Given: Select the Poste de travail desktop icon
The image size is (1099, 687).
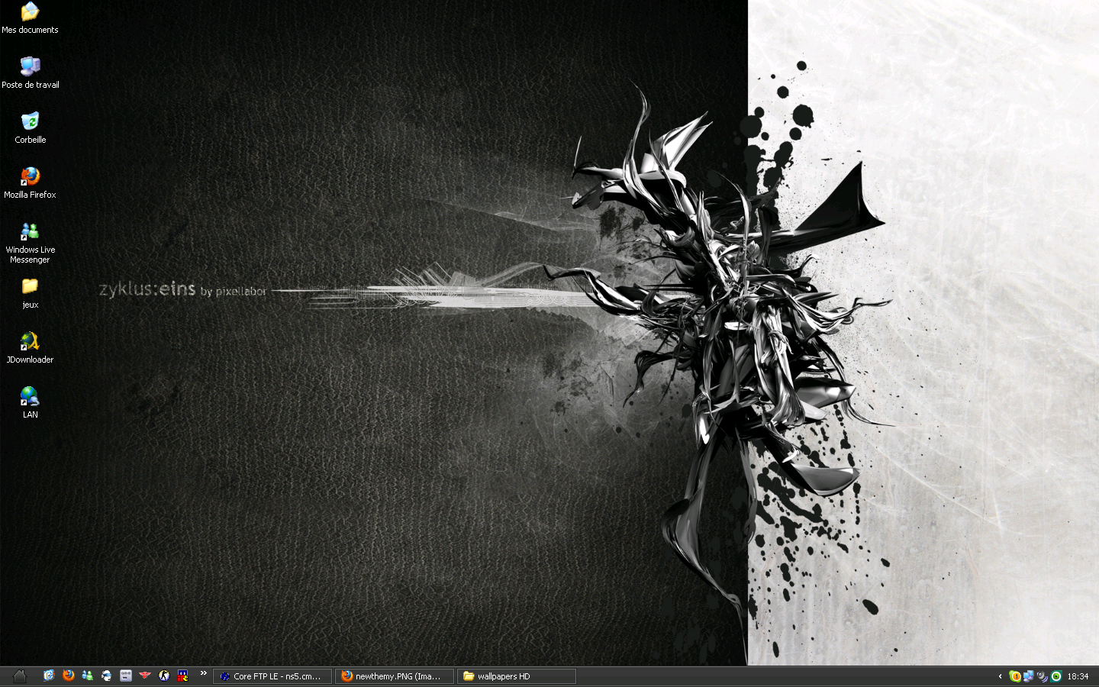Looking at the screenshot, I should coord(30,73).
